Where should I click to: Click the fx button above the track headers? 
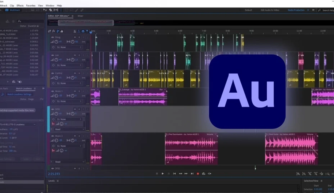point(53,31)
